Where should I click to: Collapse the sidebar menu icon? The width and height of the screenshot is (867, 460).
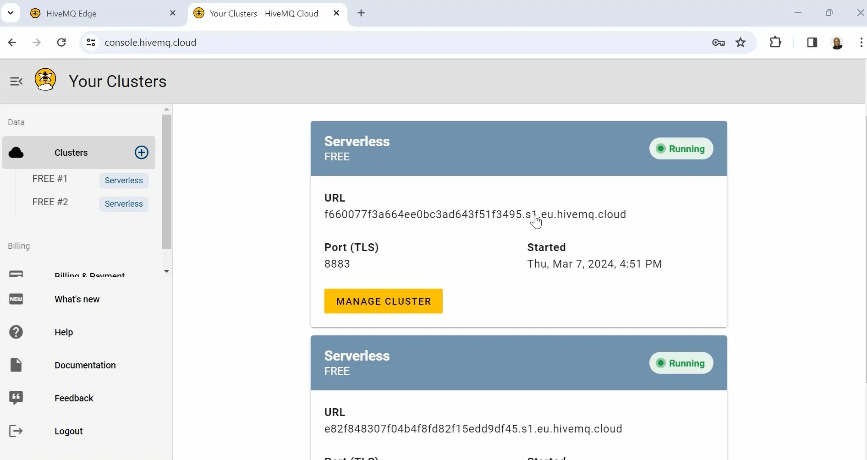pos(16,82)
